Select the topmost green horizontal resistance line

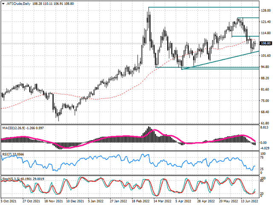click(205, 7)
